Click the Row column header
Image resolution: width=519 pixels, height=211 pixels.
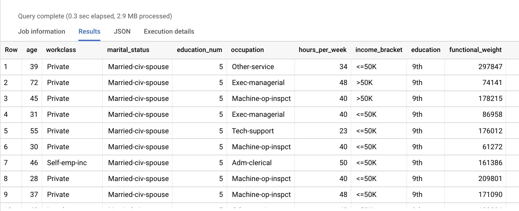(x=11, y=50)
